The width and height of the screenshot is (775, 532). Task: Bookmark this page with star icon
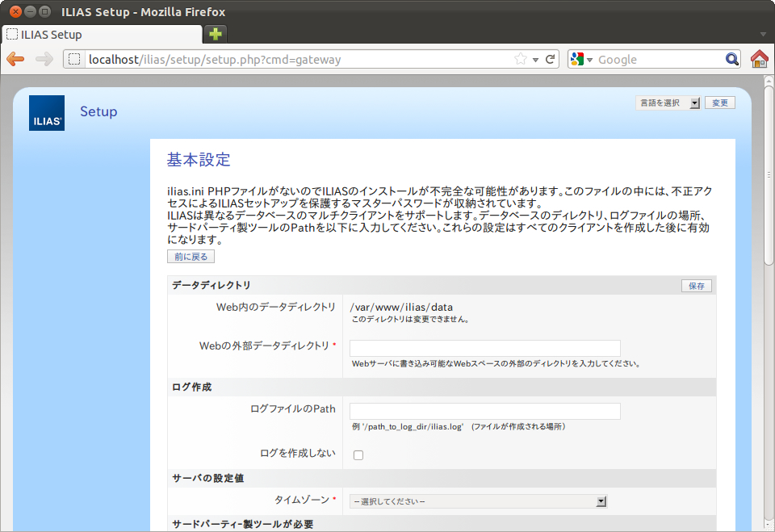(x=521, y=59)
